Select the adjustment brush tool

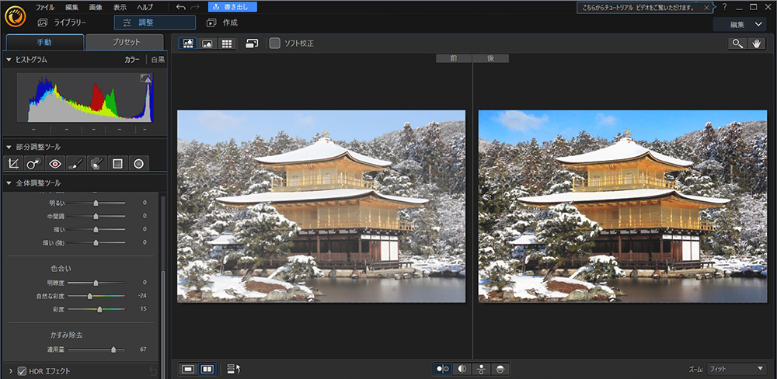(76, 164)
